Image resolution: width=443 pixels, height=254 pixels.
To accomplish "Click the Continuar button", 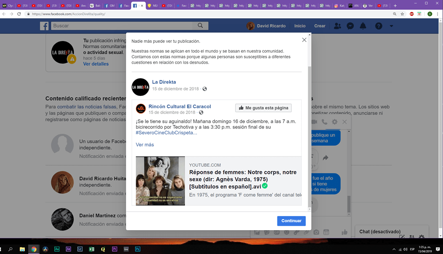I will 291,221.
